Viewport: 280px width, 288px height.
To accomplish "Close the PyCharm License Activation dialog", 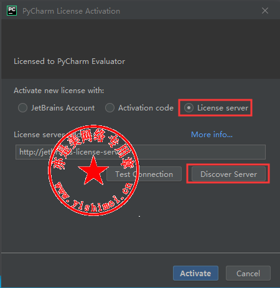I will [265, 11].
